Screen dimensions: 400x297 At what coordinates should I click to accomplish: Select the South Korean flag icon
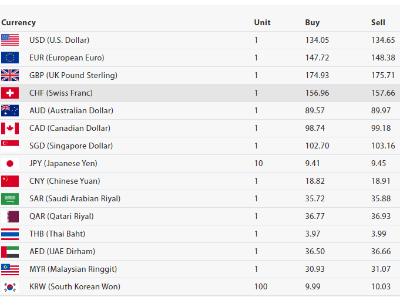click(10, 286)
